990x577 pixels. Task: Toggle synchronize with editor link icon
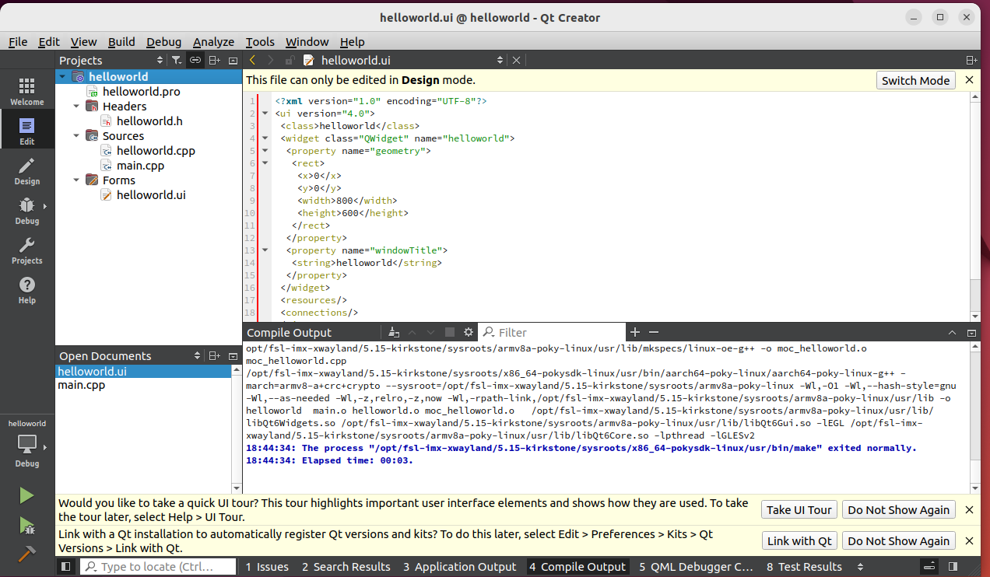coord(195,60)
